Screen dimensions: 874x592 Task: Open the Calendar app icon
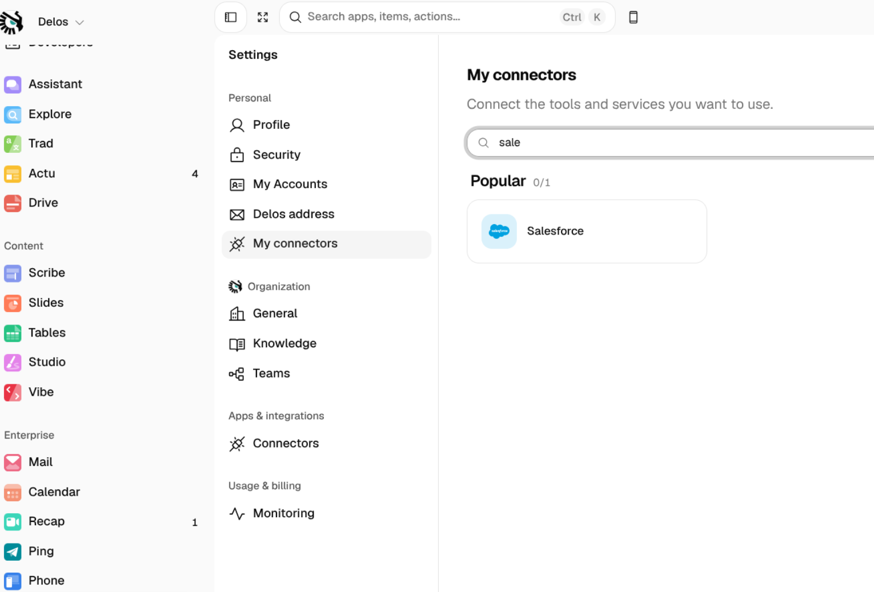[13, 492]
